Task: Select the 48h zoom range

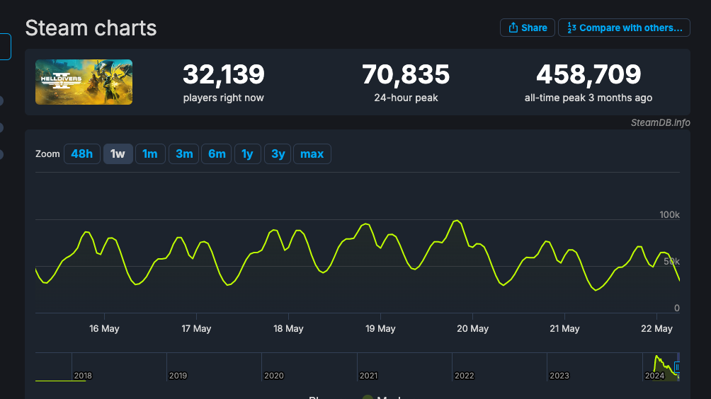Action: [82, 154]
